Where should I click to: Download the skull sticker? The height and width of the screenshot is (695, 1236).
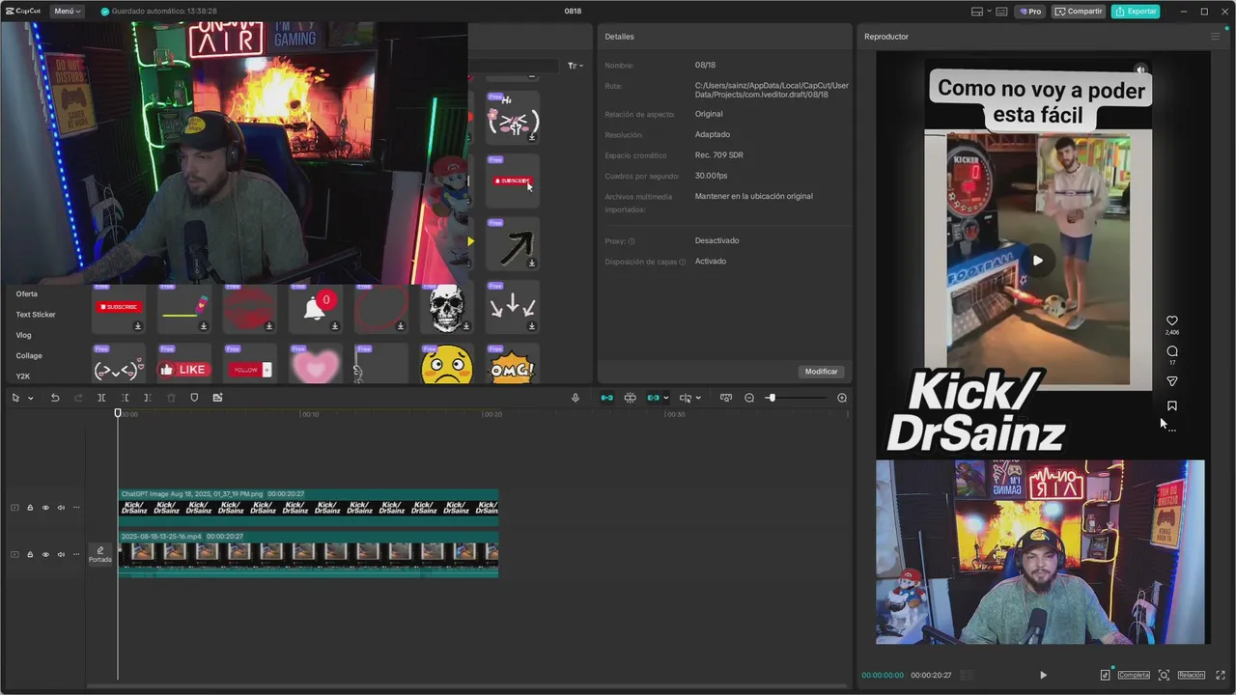[465, 326]
